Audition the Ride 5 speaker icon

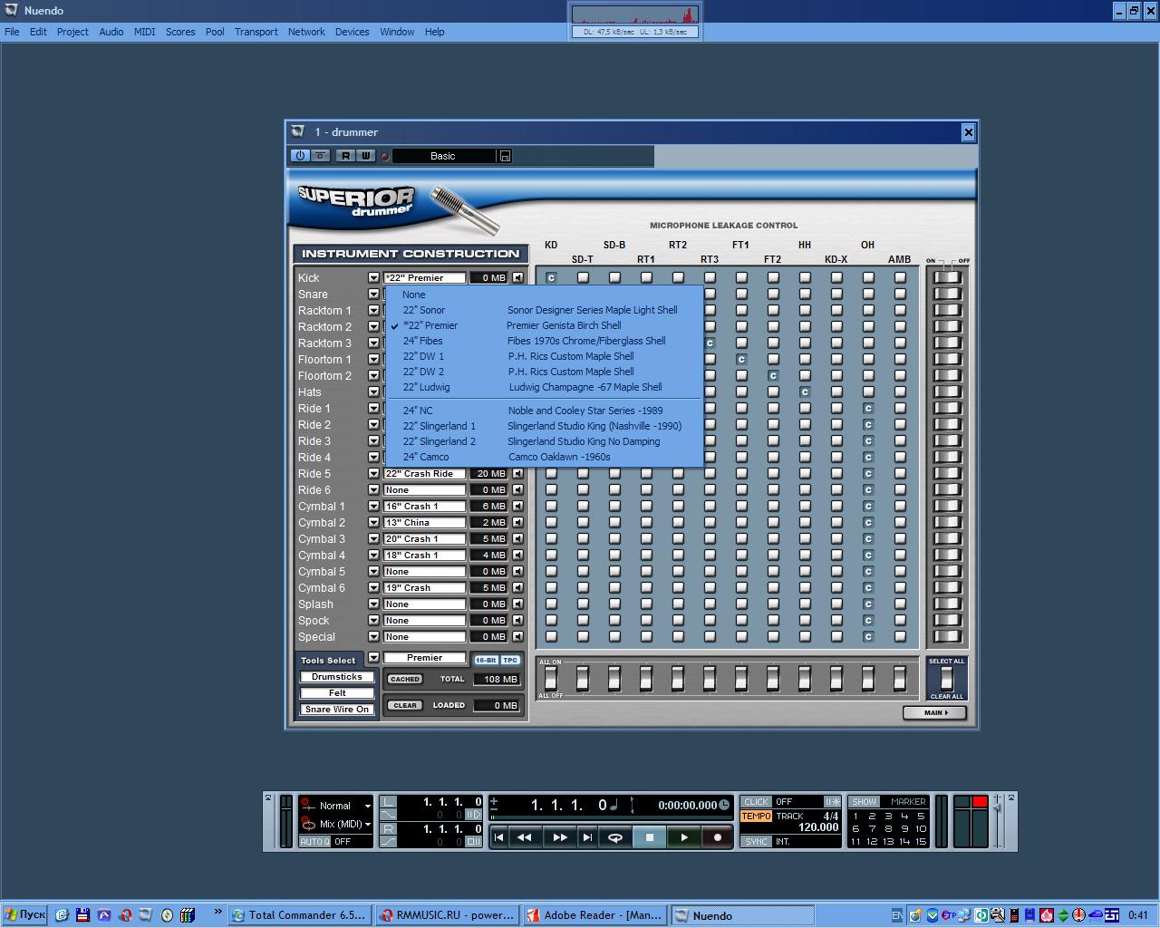point(518,474)
